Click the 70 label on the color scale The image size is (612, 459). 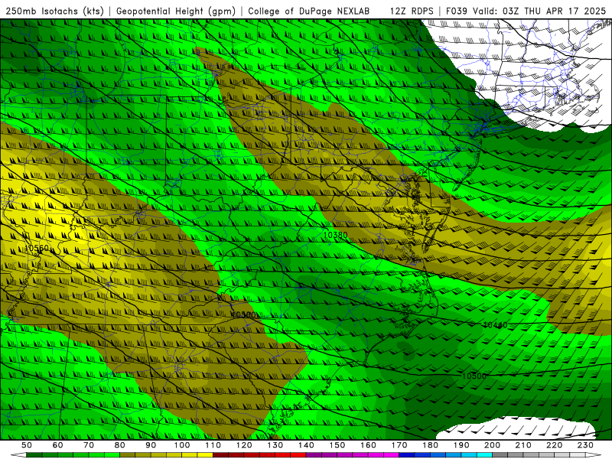click(89, 445)
